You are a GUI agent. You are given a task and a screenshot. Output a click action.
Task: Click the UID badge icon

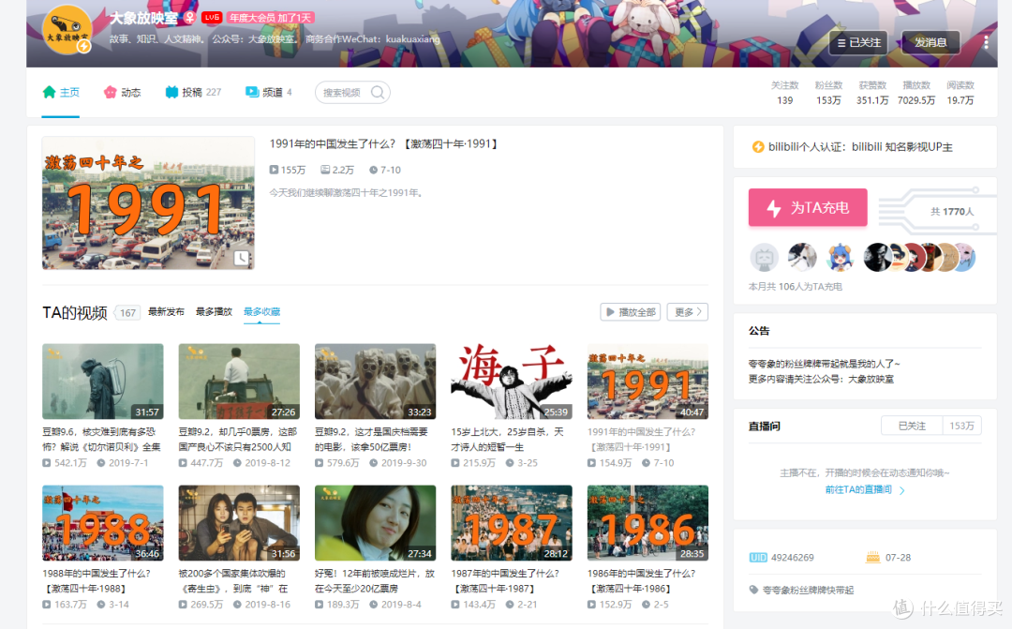pos(758,558)
